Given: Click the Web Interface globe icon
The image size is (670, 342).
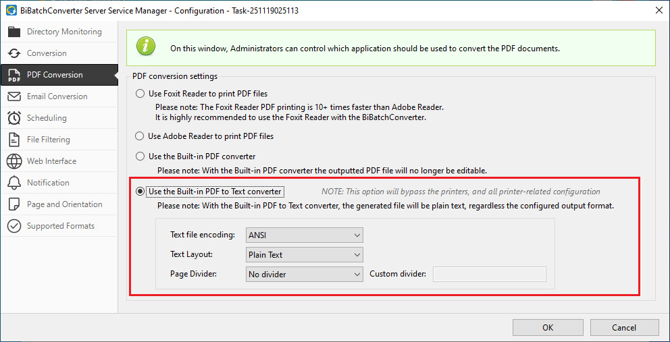Looking at the screenshot, I should (14, 161).
